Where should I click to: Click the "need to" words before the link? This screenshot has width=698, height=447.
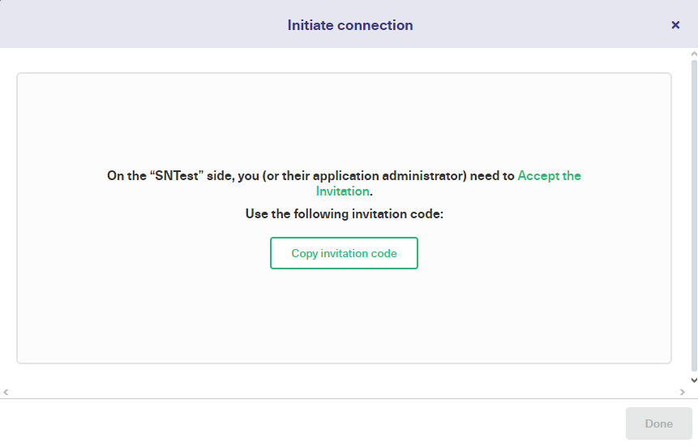[x=492, y=175]
